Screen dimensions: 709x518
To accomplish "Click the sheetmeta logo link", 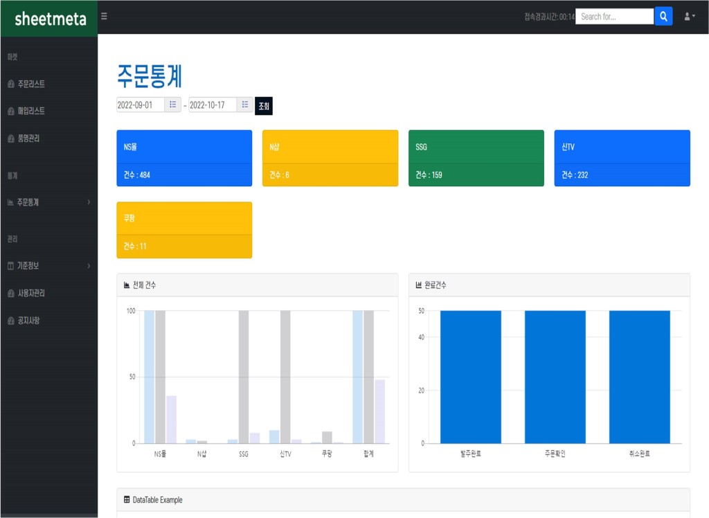I will [50, 19].
